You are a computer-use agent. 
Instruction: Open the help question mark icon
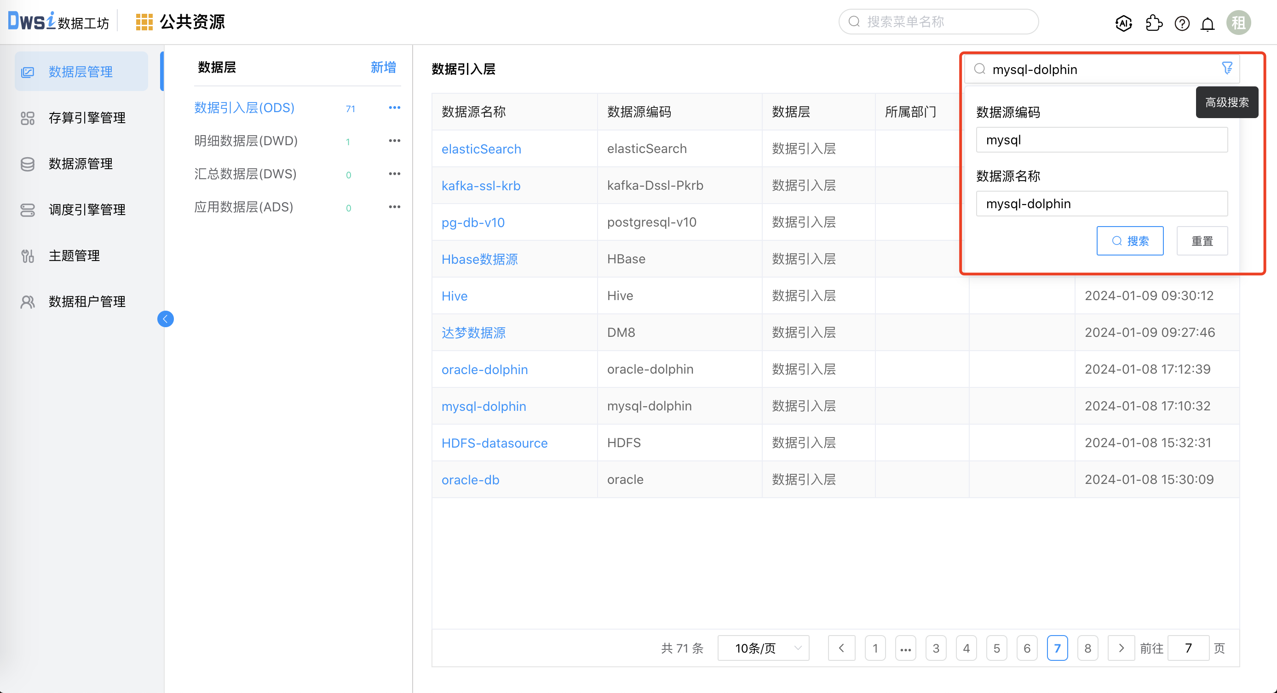click(1182, 23)
